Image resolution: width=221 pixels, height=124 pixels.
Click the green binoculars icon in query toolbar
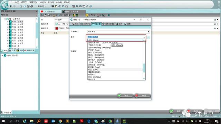[77, 15]
